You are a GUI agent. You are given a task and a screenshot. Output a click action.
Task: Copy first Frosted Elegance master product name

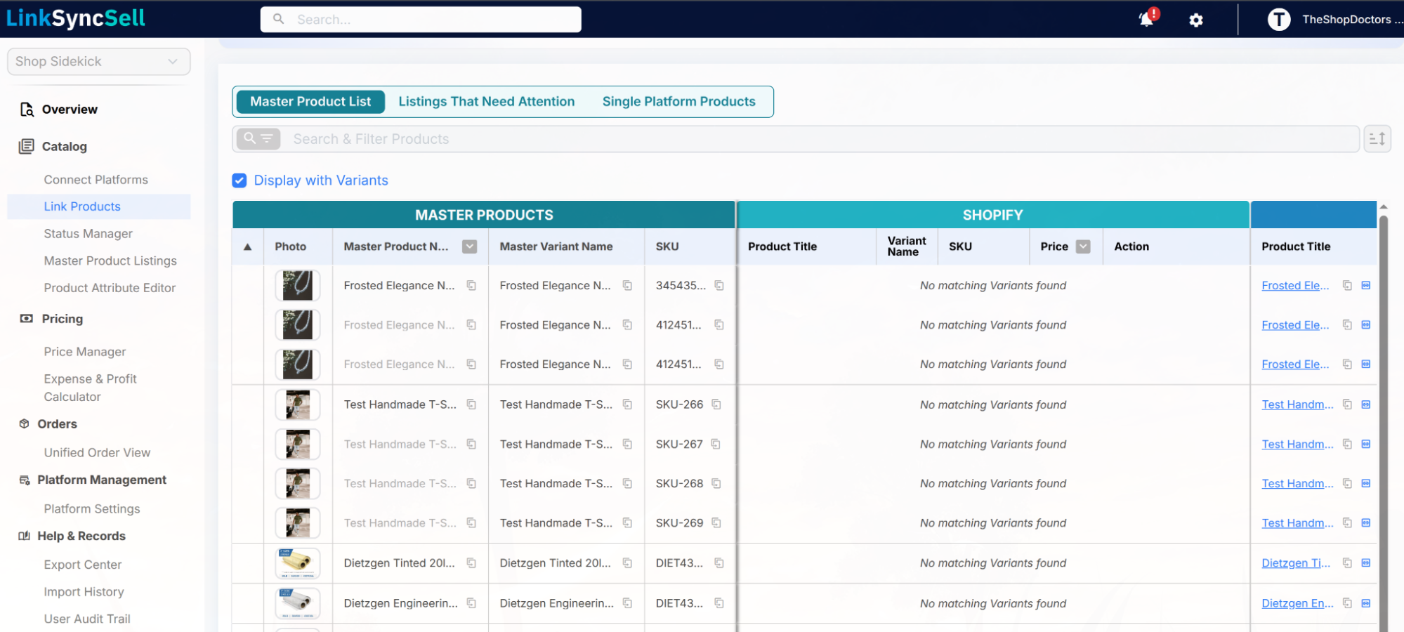[471, 286]
